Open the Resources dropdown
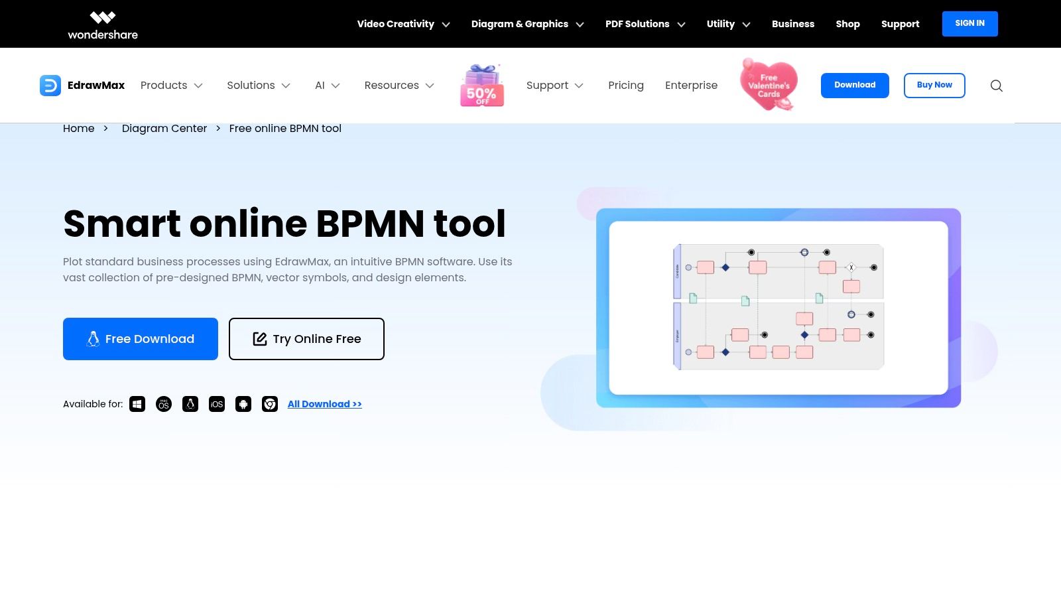Image resolution: width=1061 pixels, height=597 pixels. pos(391,85)
